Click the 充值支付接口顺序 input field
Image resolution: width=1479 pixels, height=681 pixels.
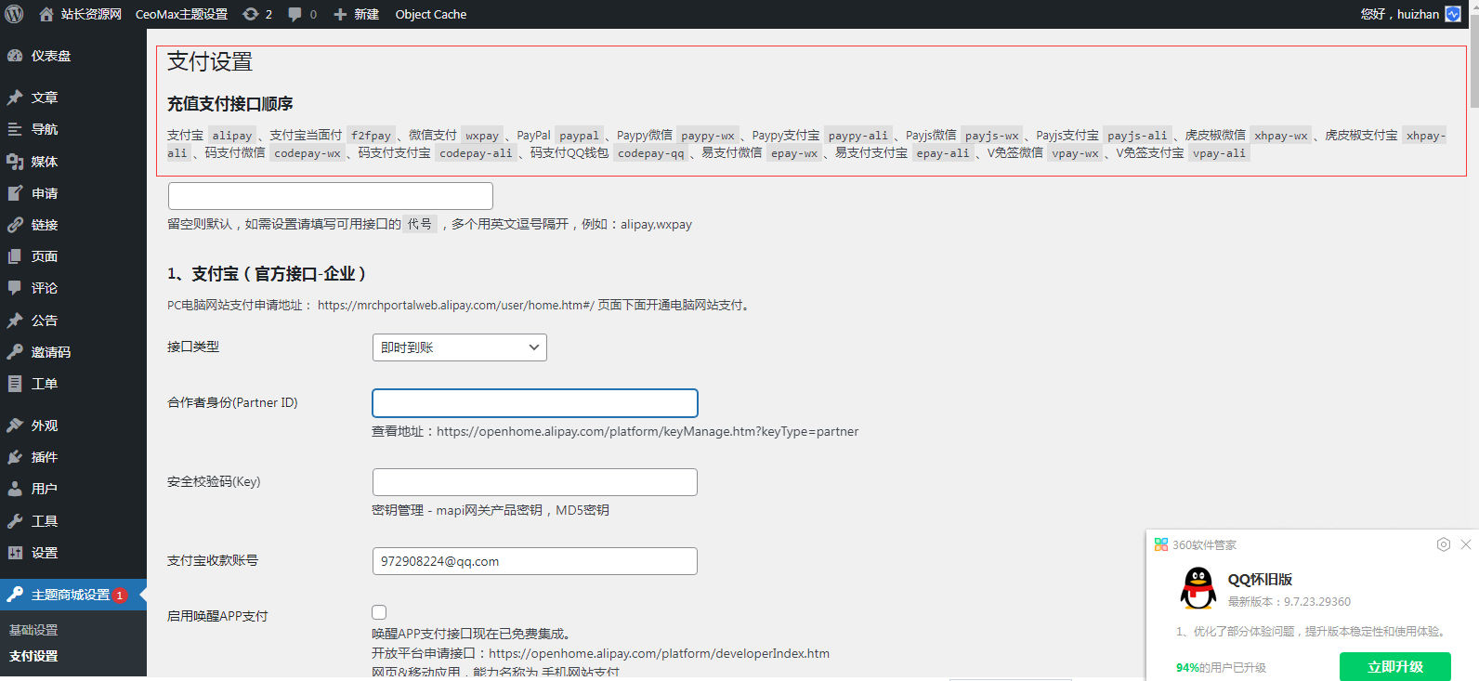click(x=331, y=196)
